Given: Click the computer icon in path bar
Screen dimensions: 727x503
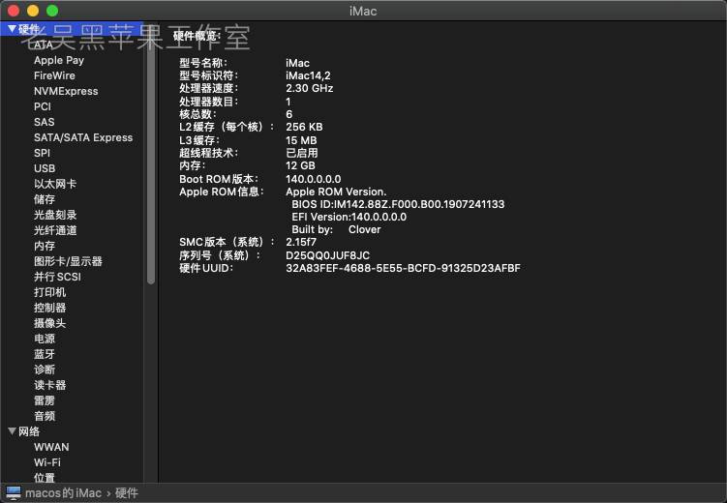Looking at the screenshot, I should (14, 493).
